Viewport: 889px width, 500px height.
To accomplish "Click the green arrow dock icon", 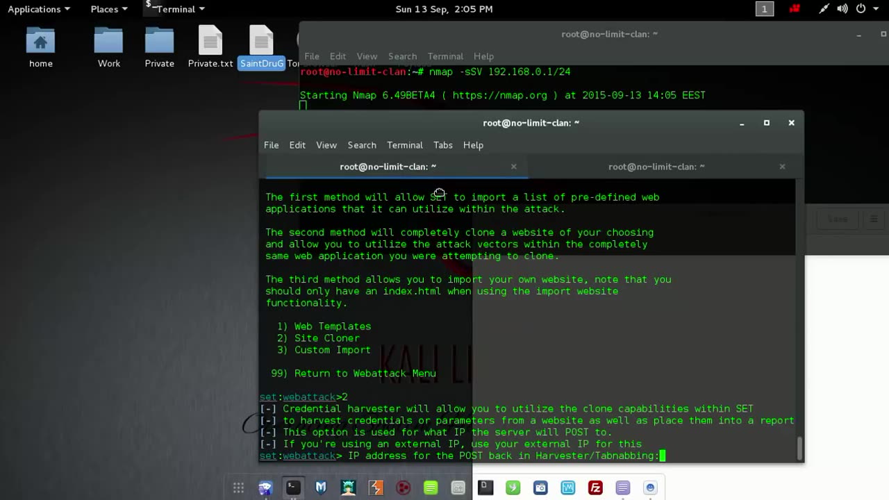I will pos(513,488).
